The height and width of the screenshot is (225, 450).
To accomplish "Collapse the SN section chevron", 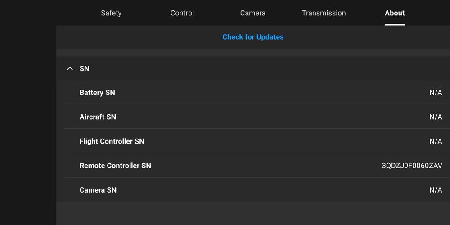I will click(70, 68).
